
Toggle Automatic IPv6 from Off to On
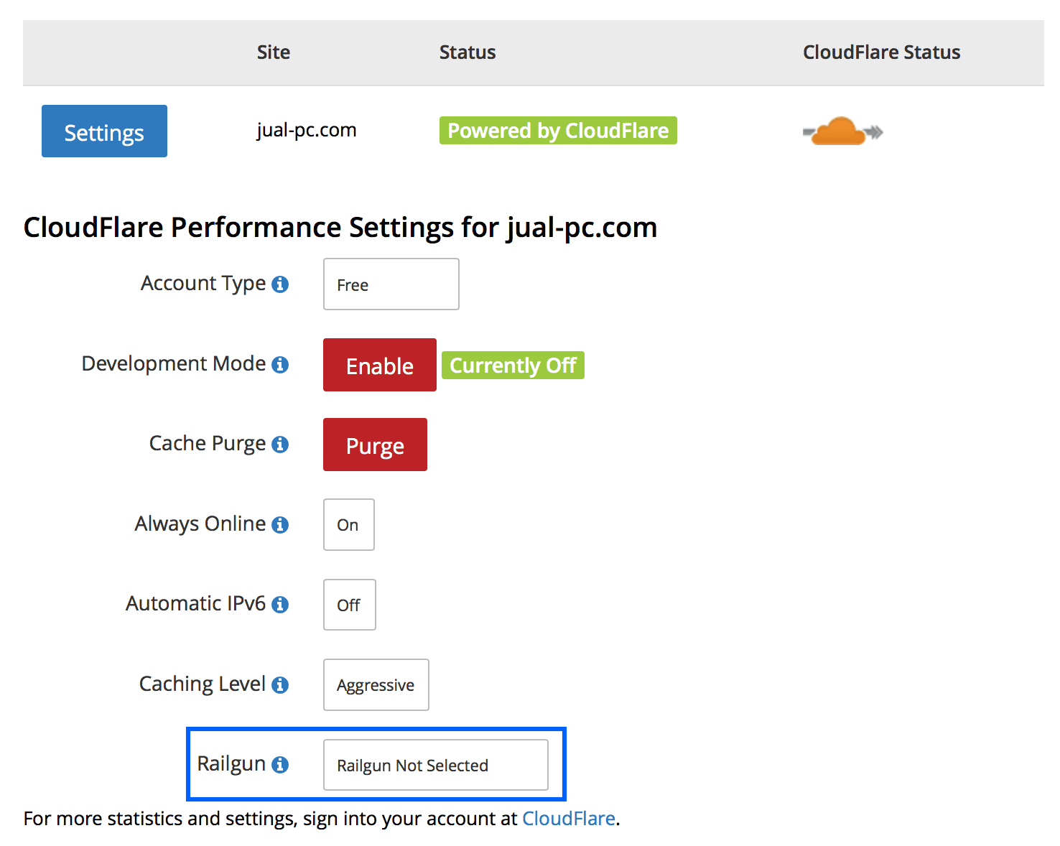349,605
